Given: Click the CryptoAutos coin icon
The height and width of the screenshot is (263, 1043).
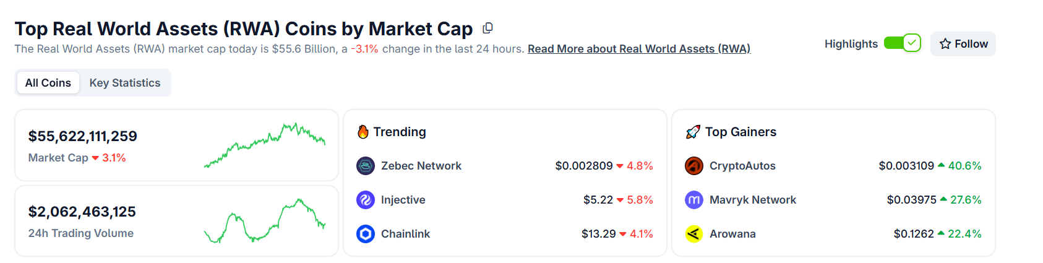Looking at the screenshot, I should click(694, 166).
